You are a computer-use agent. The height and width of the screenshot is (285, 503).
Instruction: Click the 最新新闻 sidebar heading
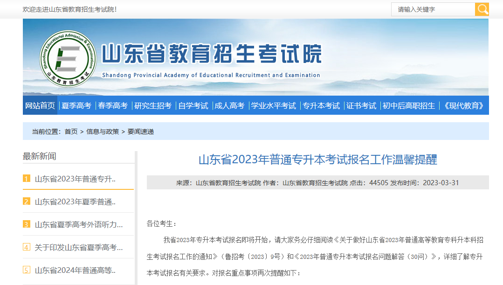40,156
